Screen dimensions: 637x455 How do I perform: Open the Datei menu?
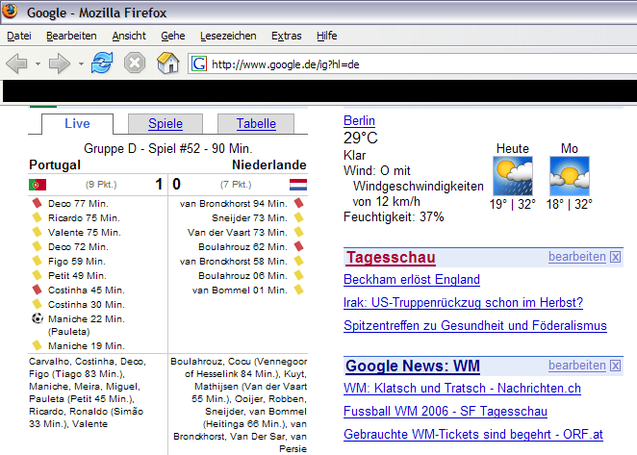pyautogui.click(x=19, y=36)
